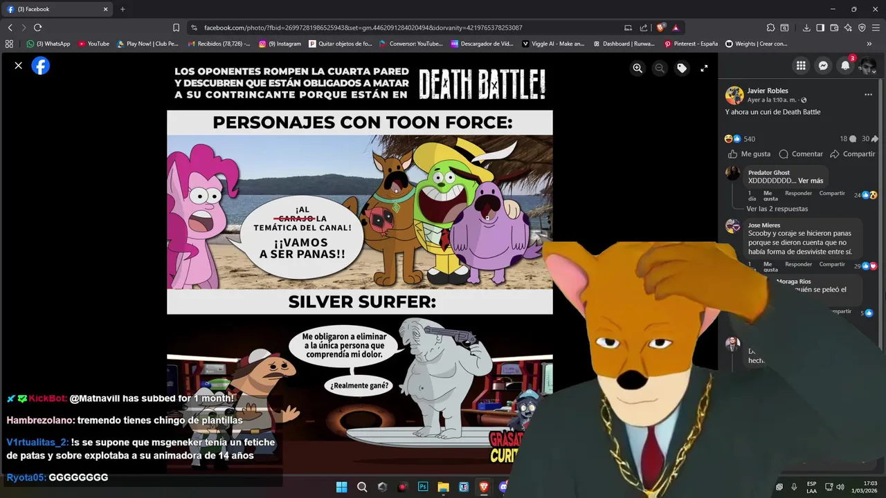Open Viggle AI bookmark
The image size is (886, 498).
click(x=553, y=44)
